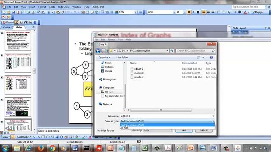This screenshot has width=271, height=152.
Task: Toggle Align Right paragraph button
Action: 213,12
